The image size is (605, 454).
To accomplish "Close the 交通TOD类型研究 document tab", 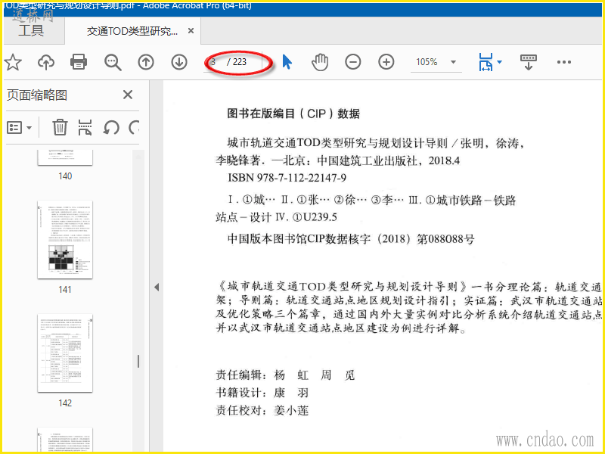I will (191, 31).
